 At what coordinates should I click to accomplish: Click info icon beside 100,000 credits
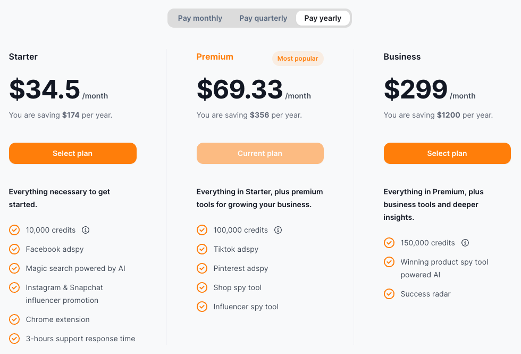278,230
